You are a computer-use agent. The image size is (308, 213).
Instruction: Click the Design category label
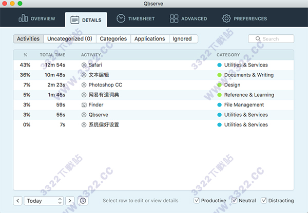point(232,85)
